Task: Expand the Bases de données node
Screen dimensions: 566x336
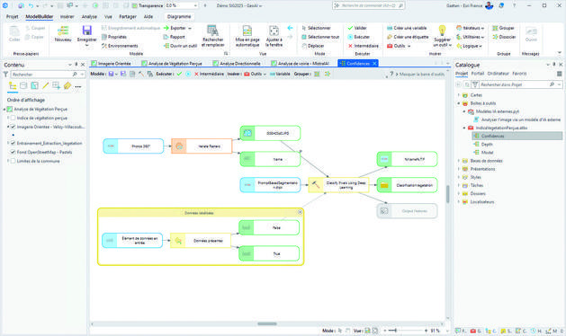Action: 459,161
